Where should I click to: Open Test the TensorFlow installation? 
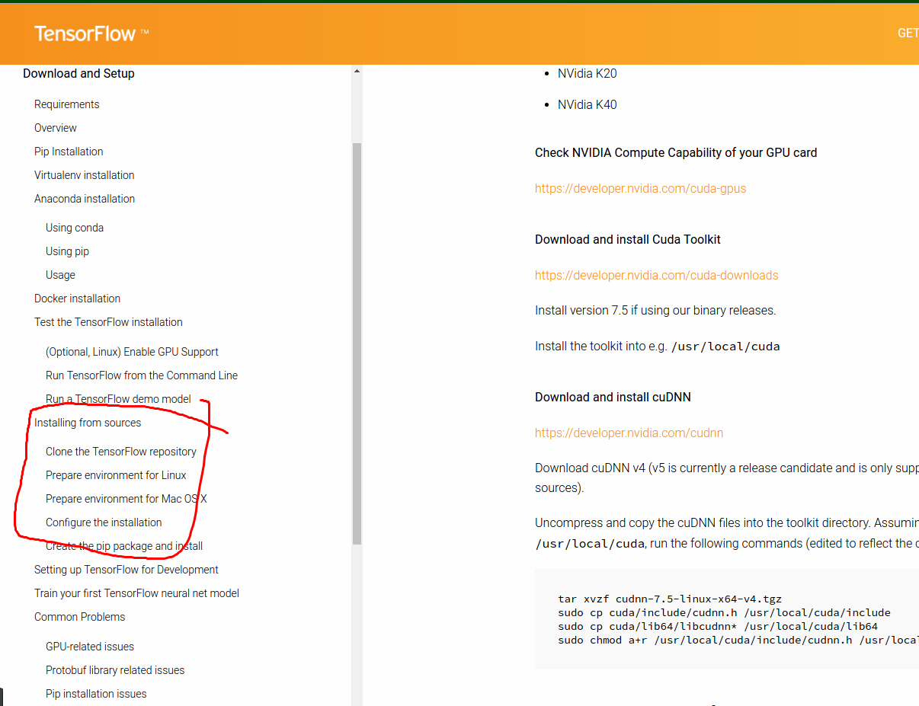[x=108, y=322]
